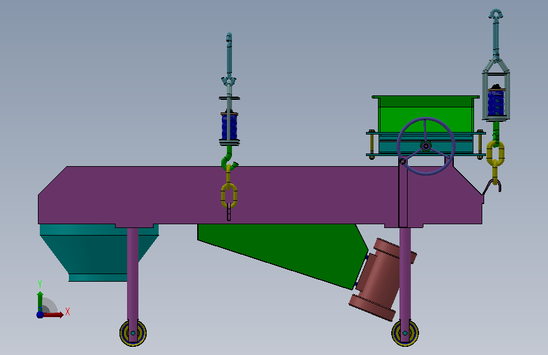
Task: Click the red X axis of the triad
Action: click(53, 315)
